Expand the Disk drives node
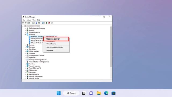 pos(25,49)
